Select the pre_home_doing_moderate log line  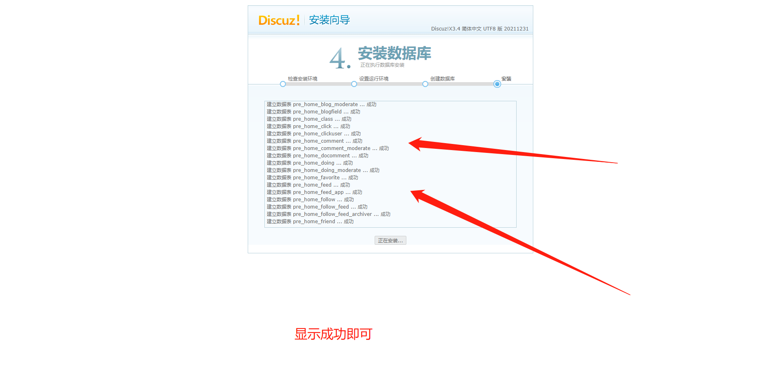tap(323, 170)
